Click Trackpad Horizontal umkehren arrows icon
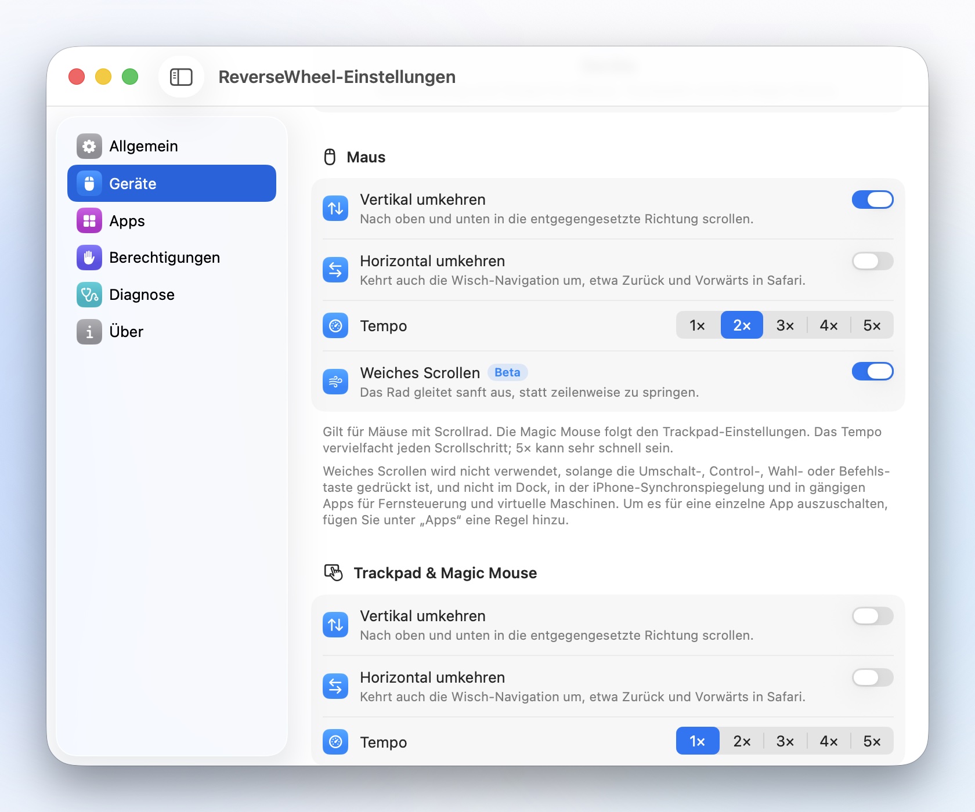Image resolution: width=975 pixels, height=812 pixels. pyautogui.click(x=335, y=686)
